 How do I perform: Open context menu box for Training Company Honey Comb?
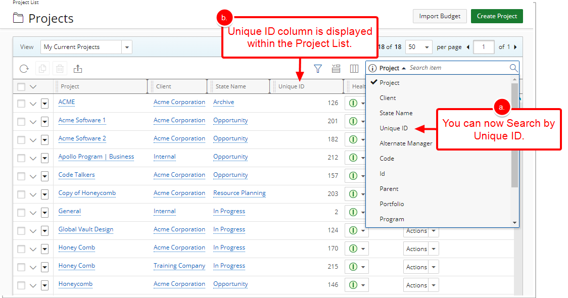click(44, 267)
